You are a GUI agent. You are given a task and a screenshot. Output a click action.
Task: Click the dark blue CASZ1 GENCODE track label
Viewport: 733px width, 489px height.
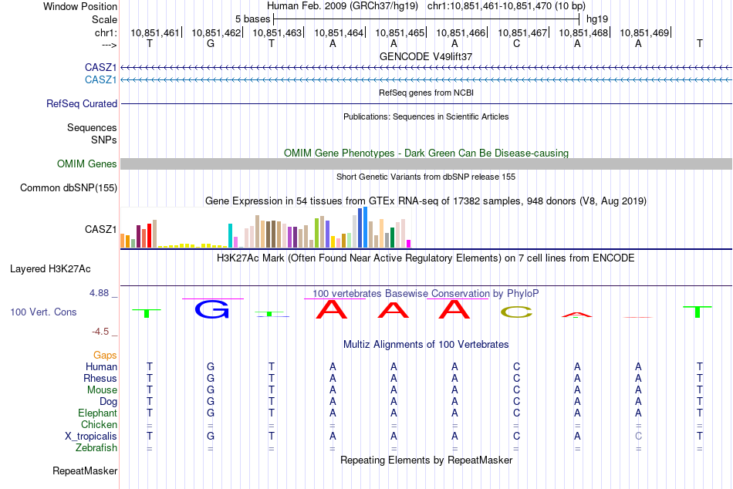tap(100, 67)
